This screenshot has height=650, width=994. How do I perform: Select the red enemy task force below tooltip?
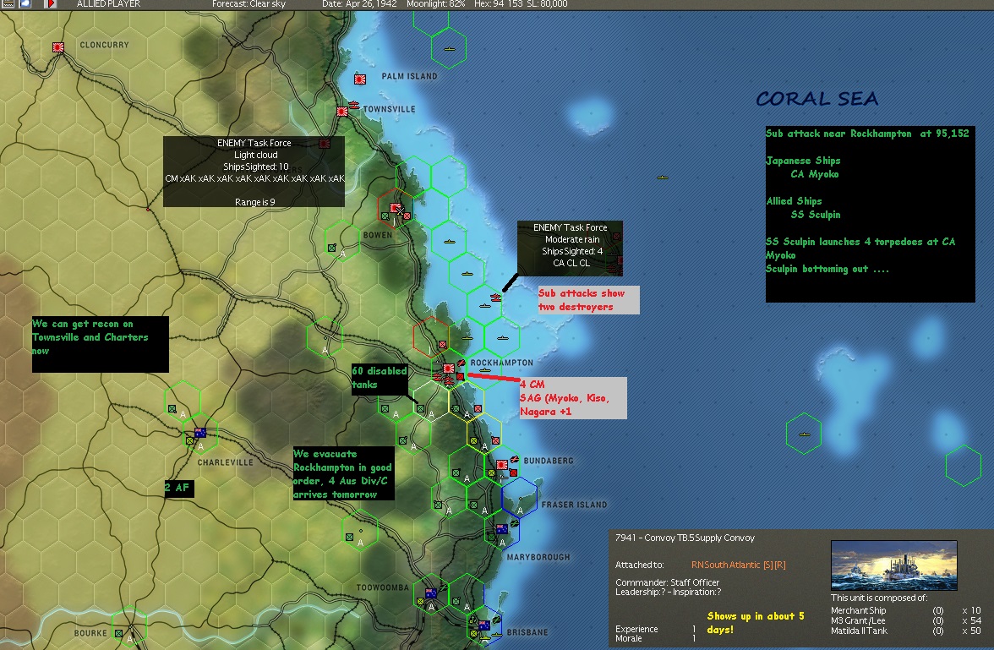(x=495, y=297)
